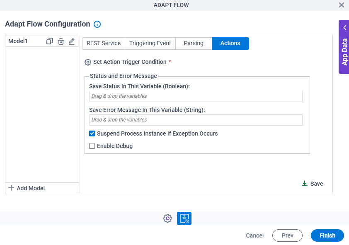The height and width of the screenshot is (245, 349).
Task: Delete Model1 with the trash icon
Action: (x=61, y=41)
